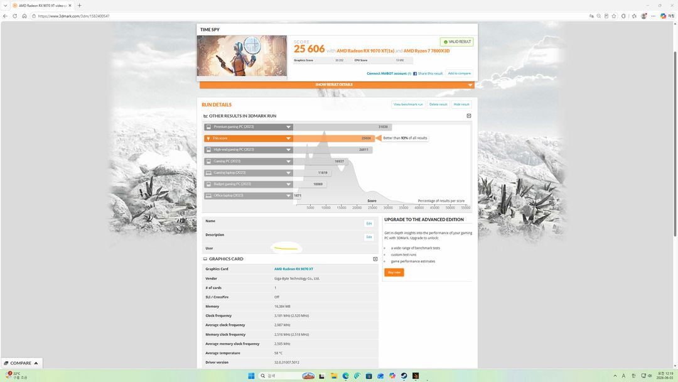The height and width of the screenshot is (382, 678).
Task: Click the browser back arrow
Action: [5, 16]
